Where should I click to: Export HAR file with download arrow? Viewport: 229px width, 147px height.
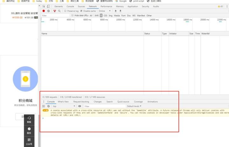[x=120, y=11]
